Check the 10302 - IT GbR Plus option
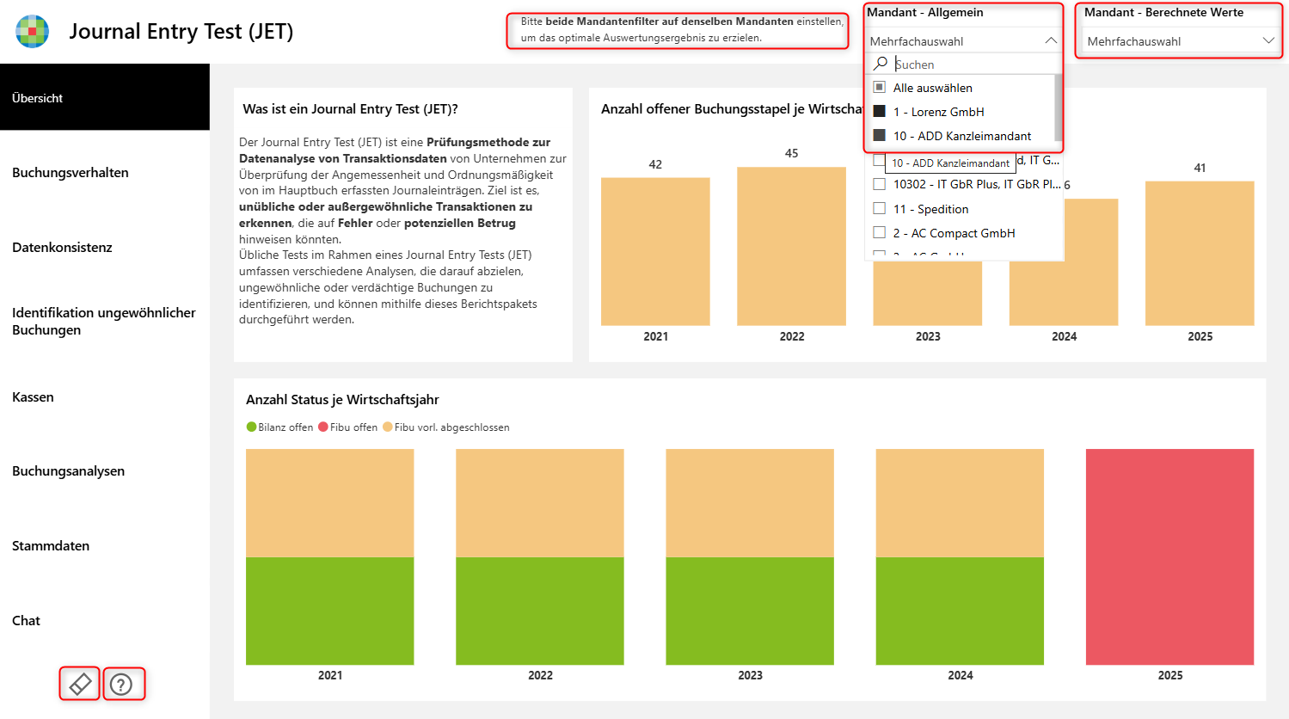Image resolution: width=1289 pixels, height=719 pixels. tap(879, 184)
